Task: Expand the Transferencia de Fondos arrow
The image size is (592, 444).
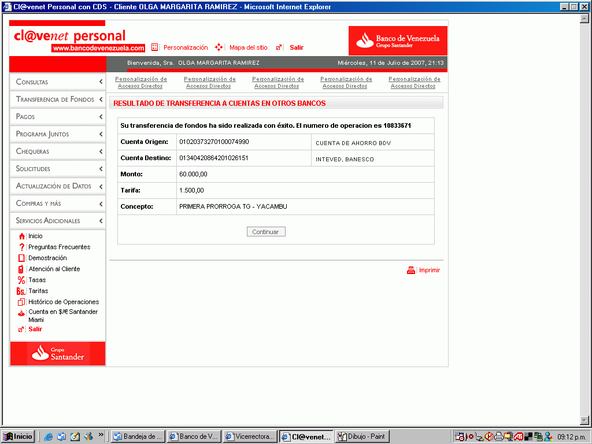Action: (101, 99)
